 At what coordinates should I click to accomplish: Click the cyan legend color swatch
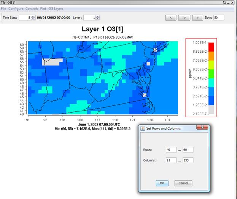[211, 83]
